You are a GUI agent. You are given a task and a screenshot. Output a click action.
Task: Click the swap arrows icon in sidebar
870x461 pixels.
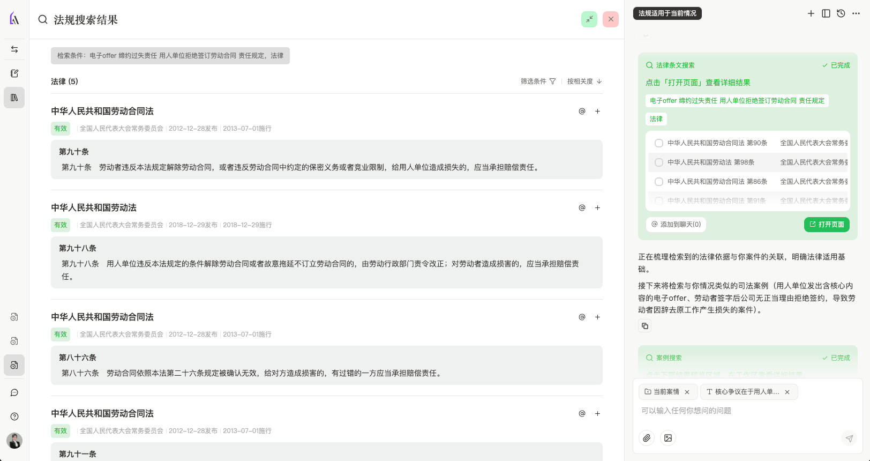click(14, 49)
